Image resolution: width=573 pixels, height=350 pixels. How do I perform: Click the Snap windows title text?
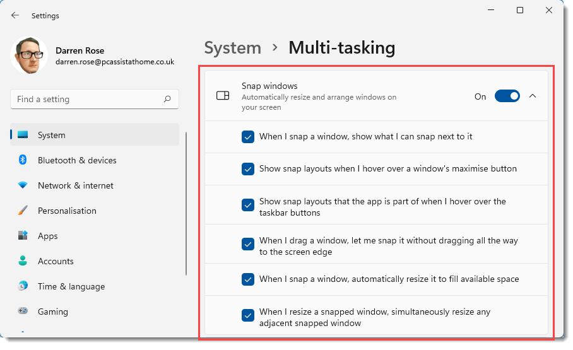pos(269,86)
